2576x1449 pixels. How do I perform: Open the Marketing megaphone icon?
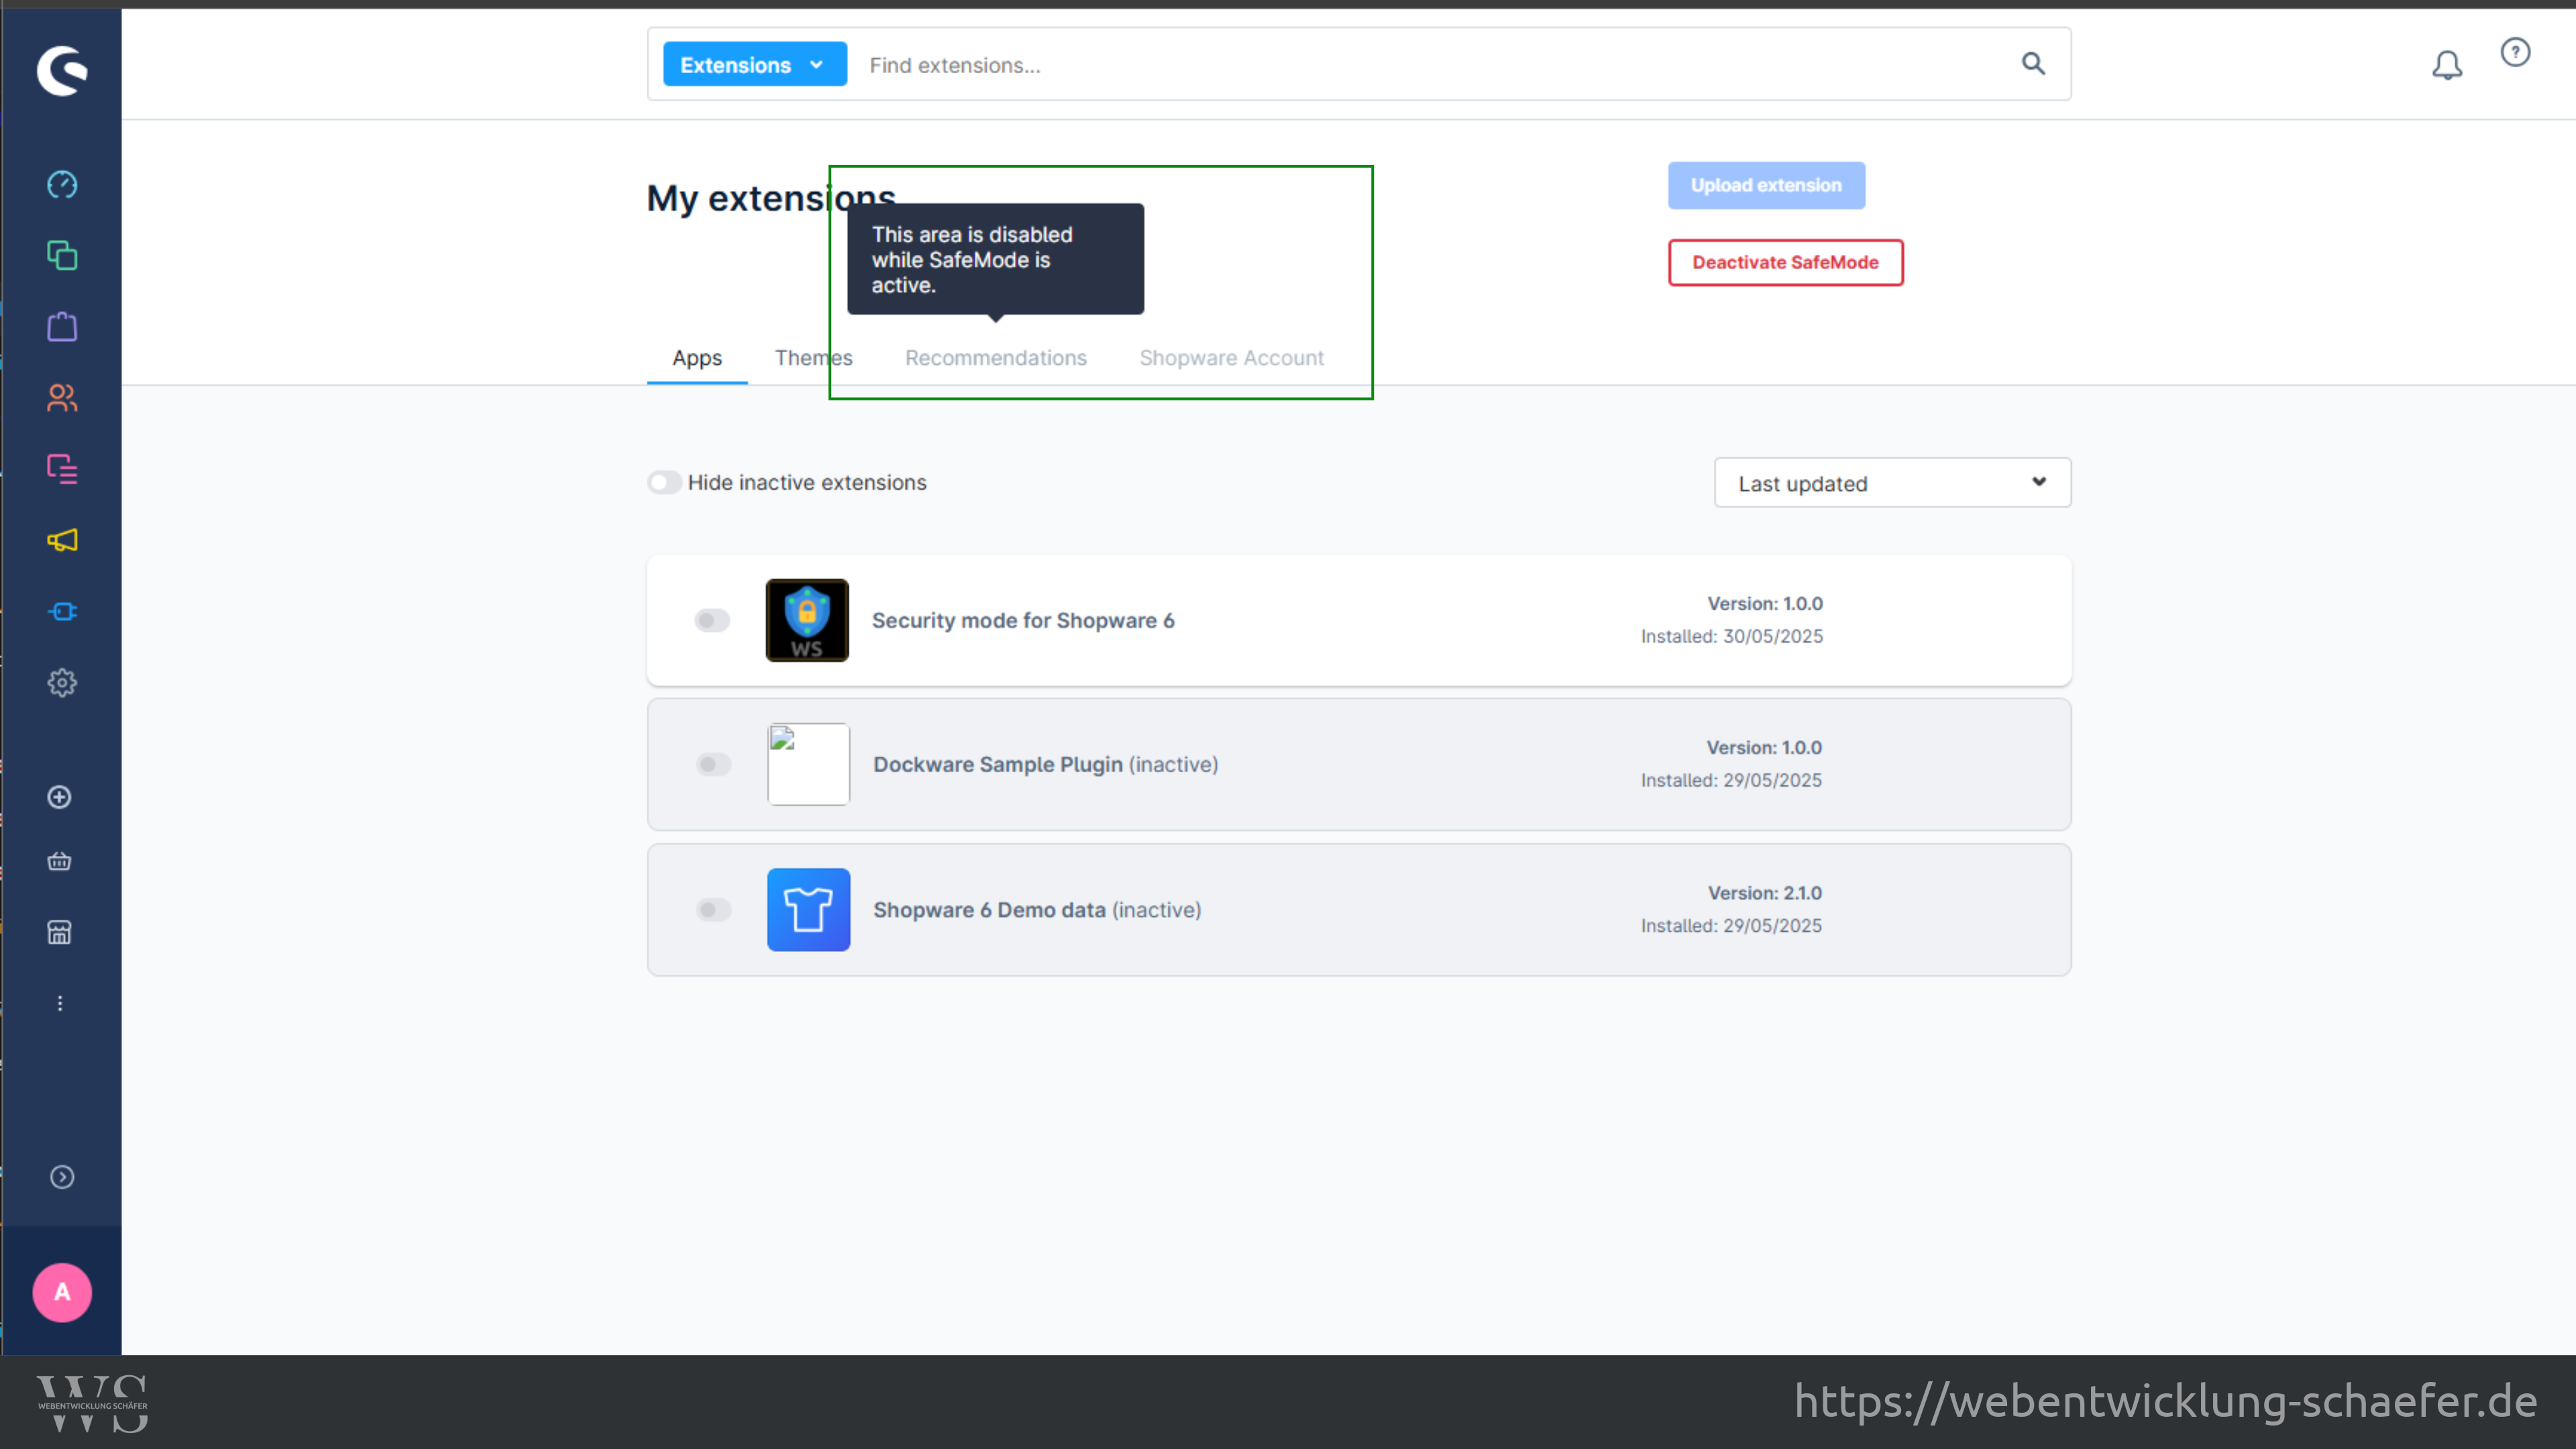point(62,540)
